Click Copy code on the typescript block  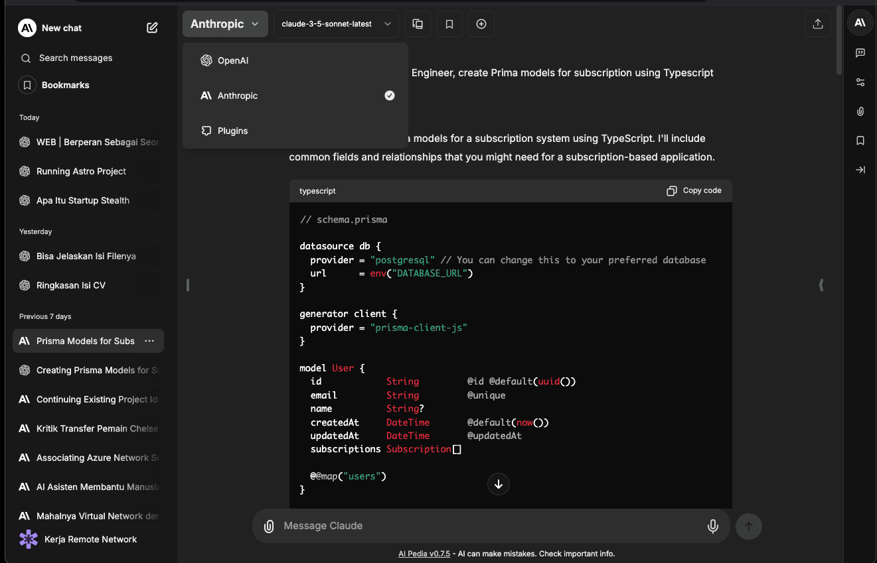694,190
